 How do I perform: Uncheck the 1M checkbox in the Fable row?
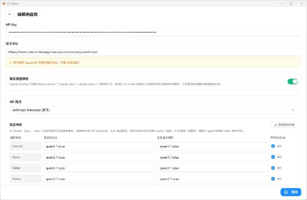(273, 168)
